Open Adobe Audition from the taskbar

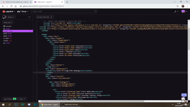pyautogui.click(x=23, y=104)
